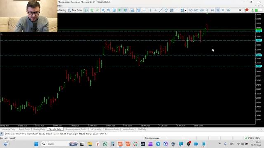Screen dimensions: 264x148
Task: Toggle chart auto scroll
Action: [x=120, y=10]
